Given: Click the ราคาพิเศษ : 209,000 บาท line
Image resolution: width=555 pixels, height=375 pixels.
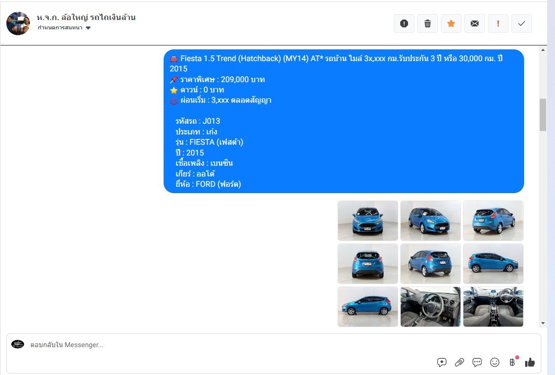Looking at the screenshot, I should click(217, 80).
